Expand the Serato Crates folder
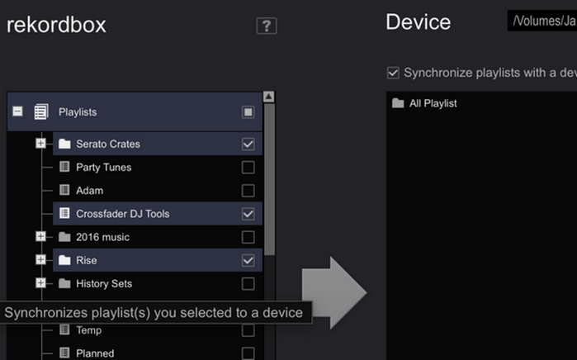Screen dimensions: 577x360 pyautogui.click(x=40, y=144)
